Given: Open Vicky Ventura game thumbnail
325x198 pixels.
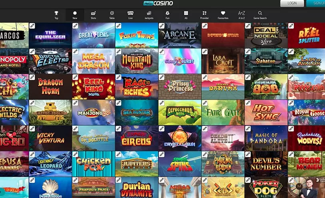Looking at the screenshot, I should 50,138.
